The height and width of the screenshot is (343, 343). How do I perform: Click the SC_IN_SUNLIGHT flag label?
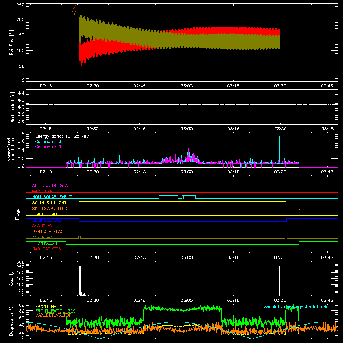point(49,202)
